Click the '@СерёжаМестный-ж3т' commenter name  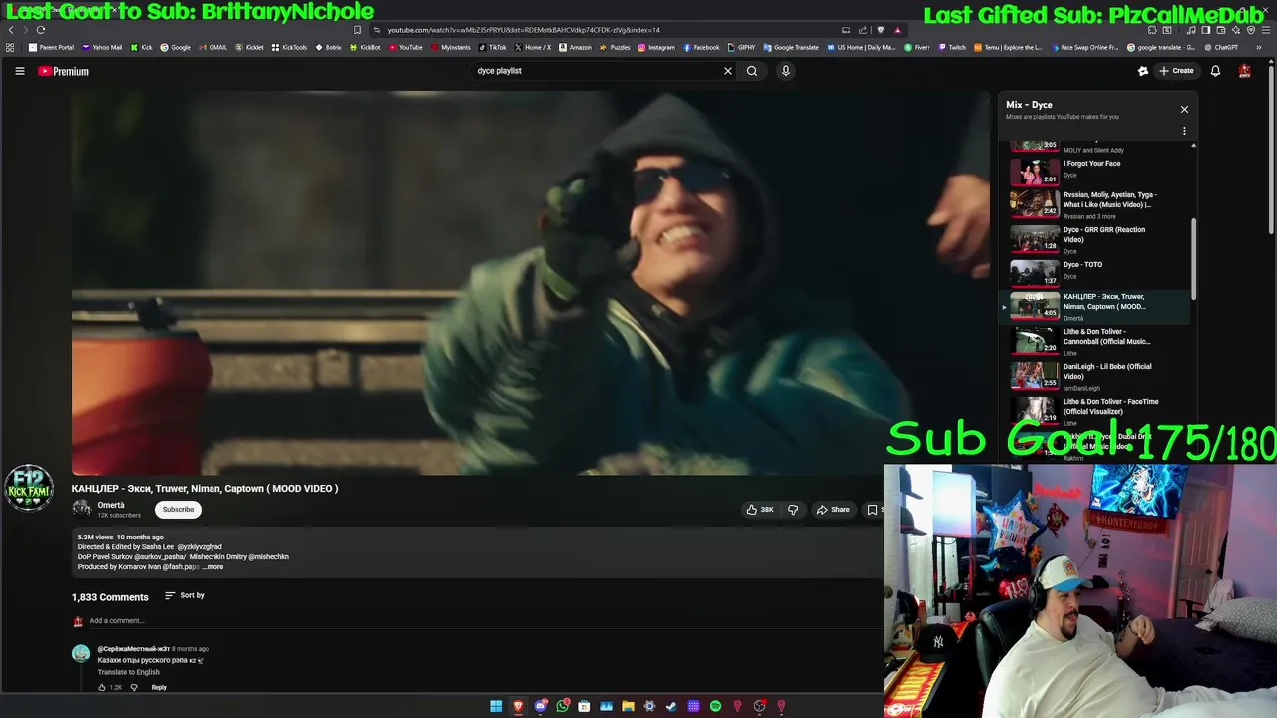pyautogui.click(x=133, y=649)
